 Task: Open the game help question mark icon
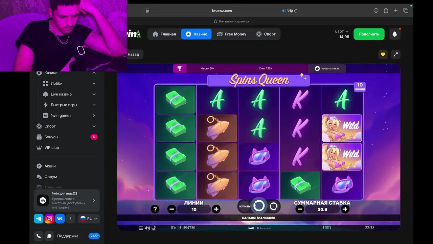tap(155, 209)
